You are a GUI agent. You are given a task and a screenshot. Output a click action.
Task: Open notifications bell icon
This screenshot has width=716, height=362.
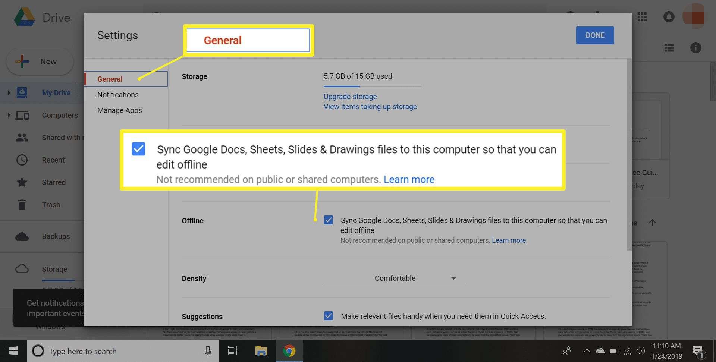(669, 17)
